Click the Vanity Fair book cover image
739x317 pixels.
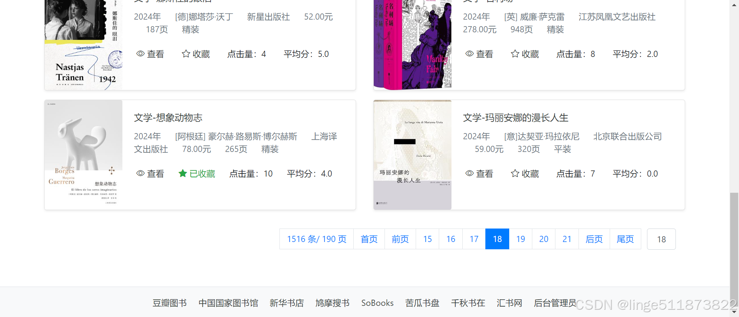pos(413,45)
